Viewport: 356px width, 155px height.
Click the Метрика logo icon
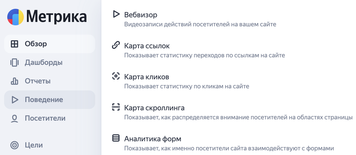pos(16,17)
